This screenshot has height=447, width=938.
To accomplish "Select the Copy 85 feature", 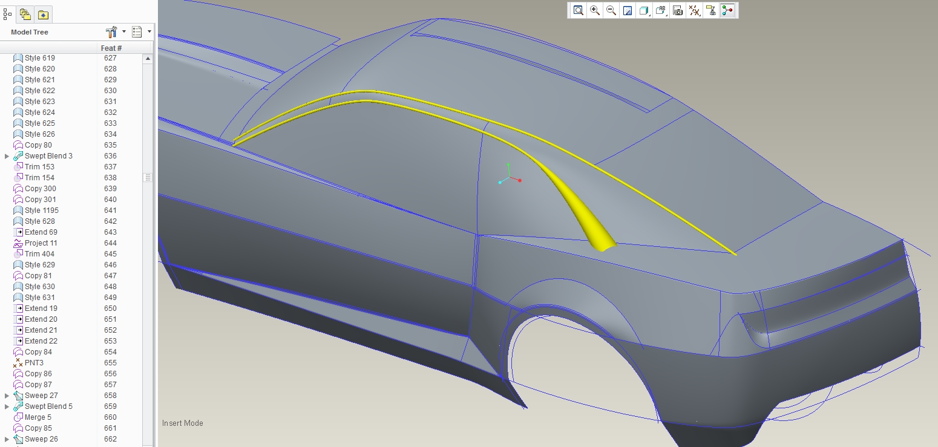I will [38, 428].
